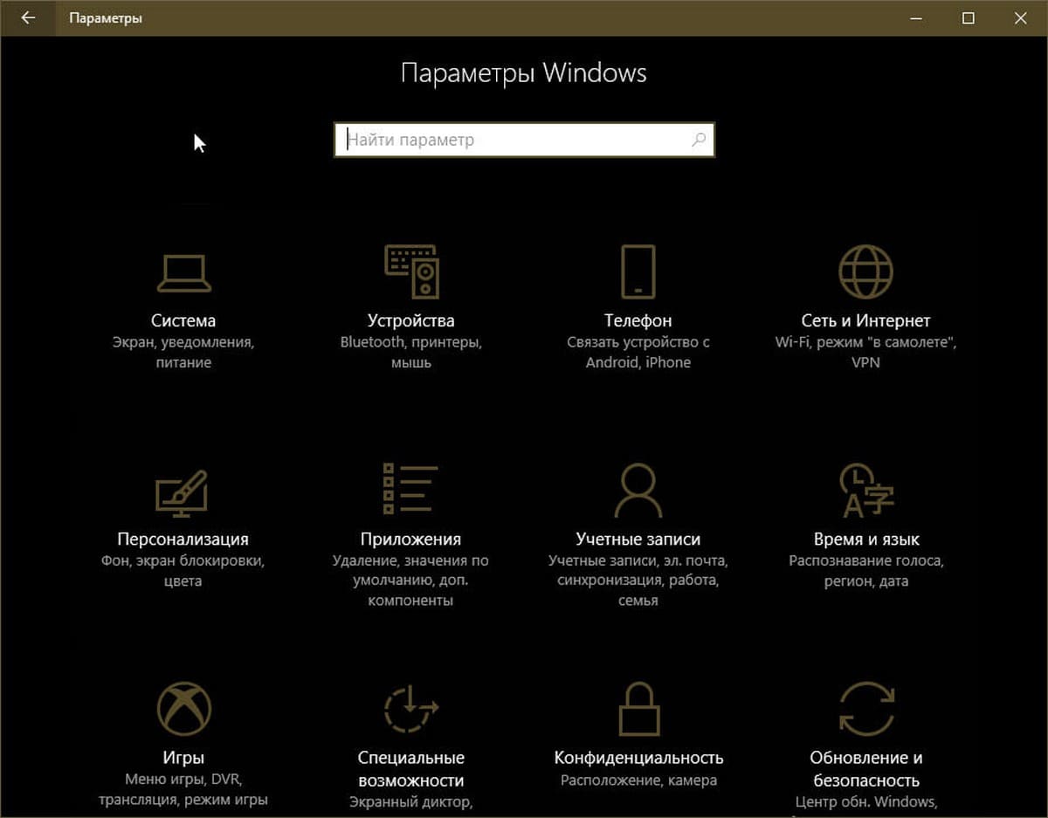This screenshot has width=1048, height=818.
Task: Click 'Экранный диктор' description text
Action: click(x=410, y=801)
